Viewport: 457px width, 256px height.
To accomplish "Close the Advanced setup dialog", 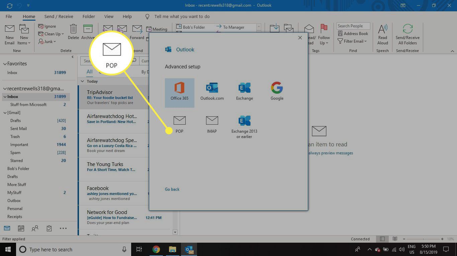I will click(x=300, y=38).
